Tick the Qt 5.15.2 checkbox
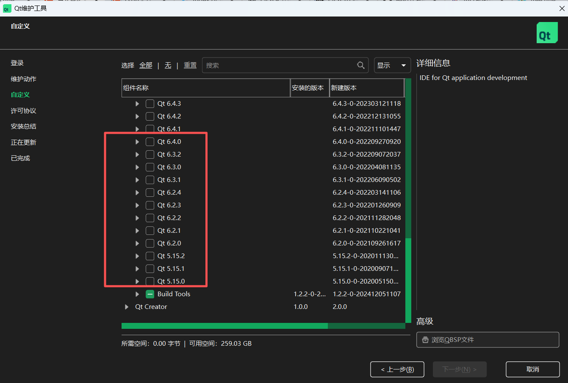The width and height of the screenshot is (568, 383). tap(150, 256)
